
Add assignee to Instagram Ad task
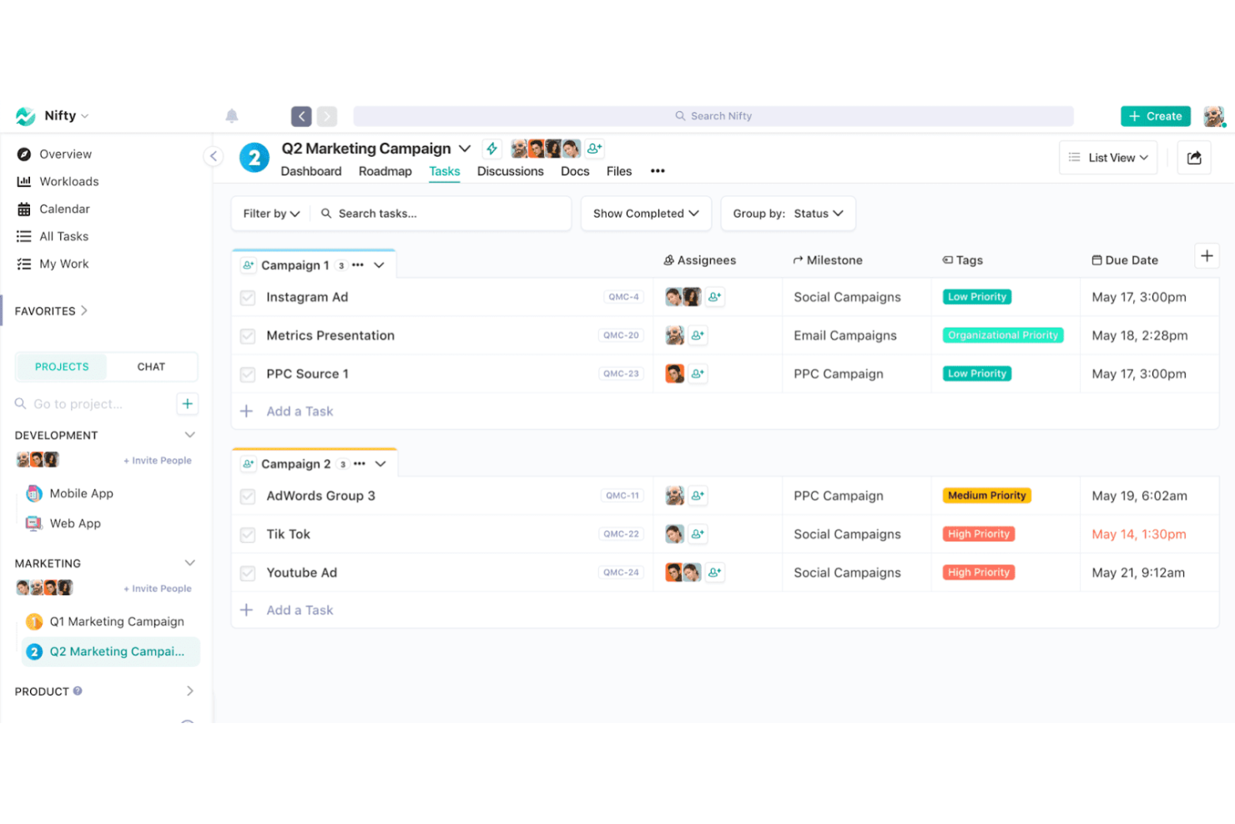click(x=714, y=297)
